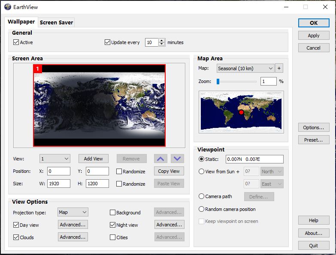
Task: Click the Static viewpoint coordinates field
Action: coord(254,159)
